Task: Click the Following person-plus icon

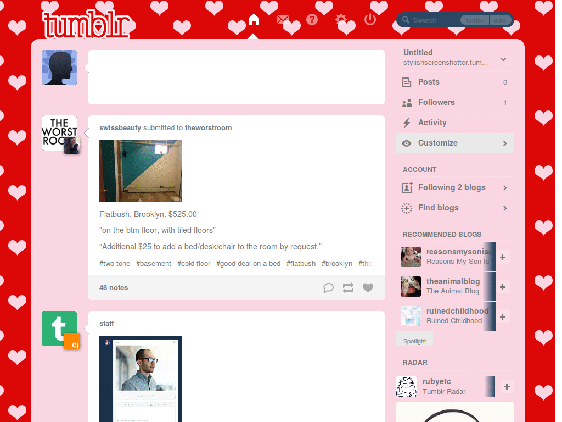Action: tap(407, 188)
